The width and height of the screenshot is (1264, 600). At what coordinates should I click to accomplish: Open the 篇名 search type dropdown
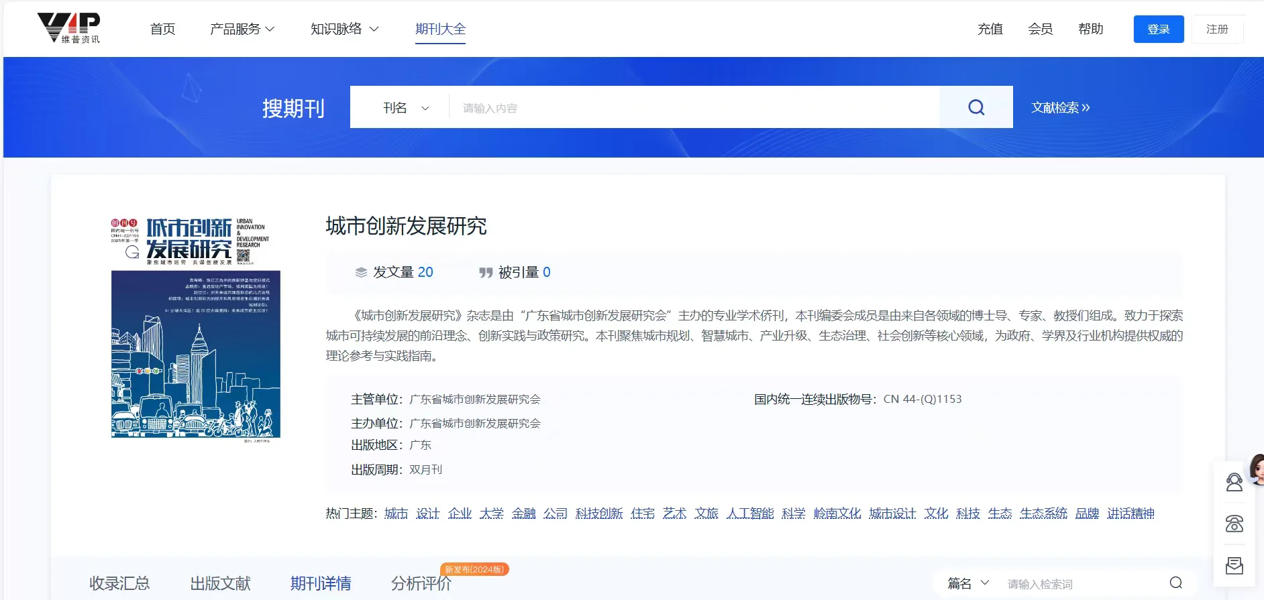click(968, 583)
